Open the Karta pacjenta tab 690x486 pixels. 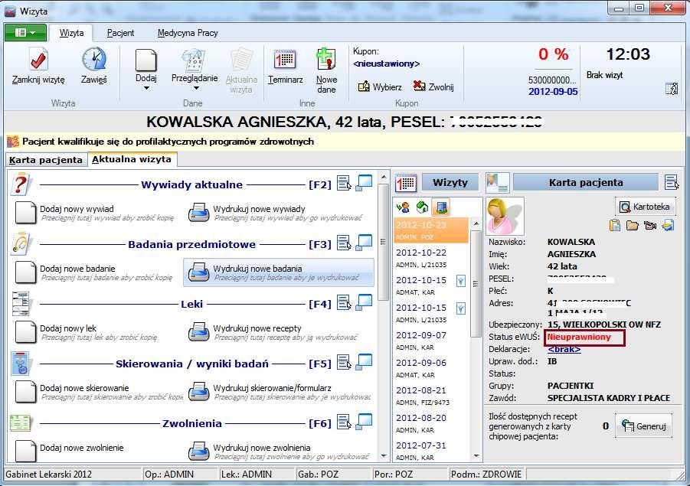point(46,160)
